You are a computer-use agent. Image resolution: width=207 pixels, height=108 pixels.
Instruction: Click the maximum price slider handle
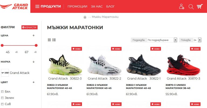(x=36, y=45)
